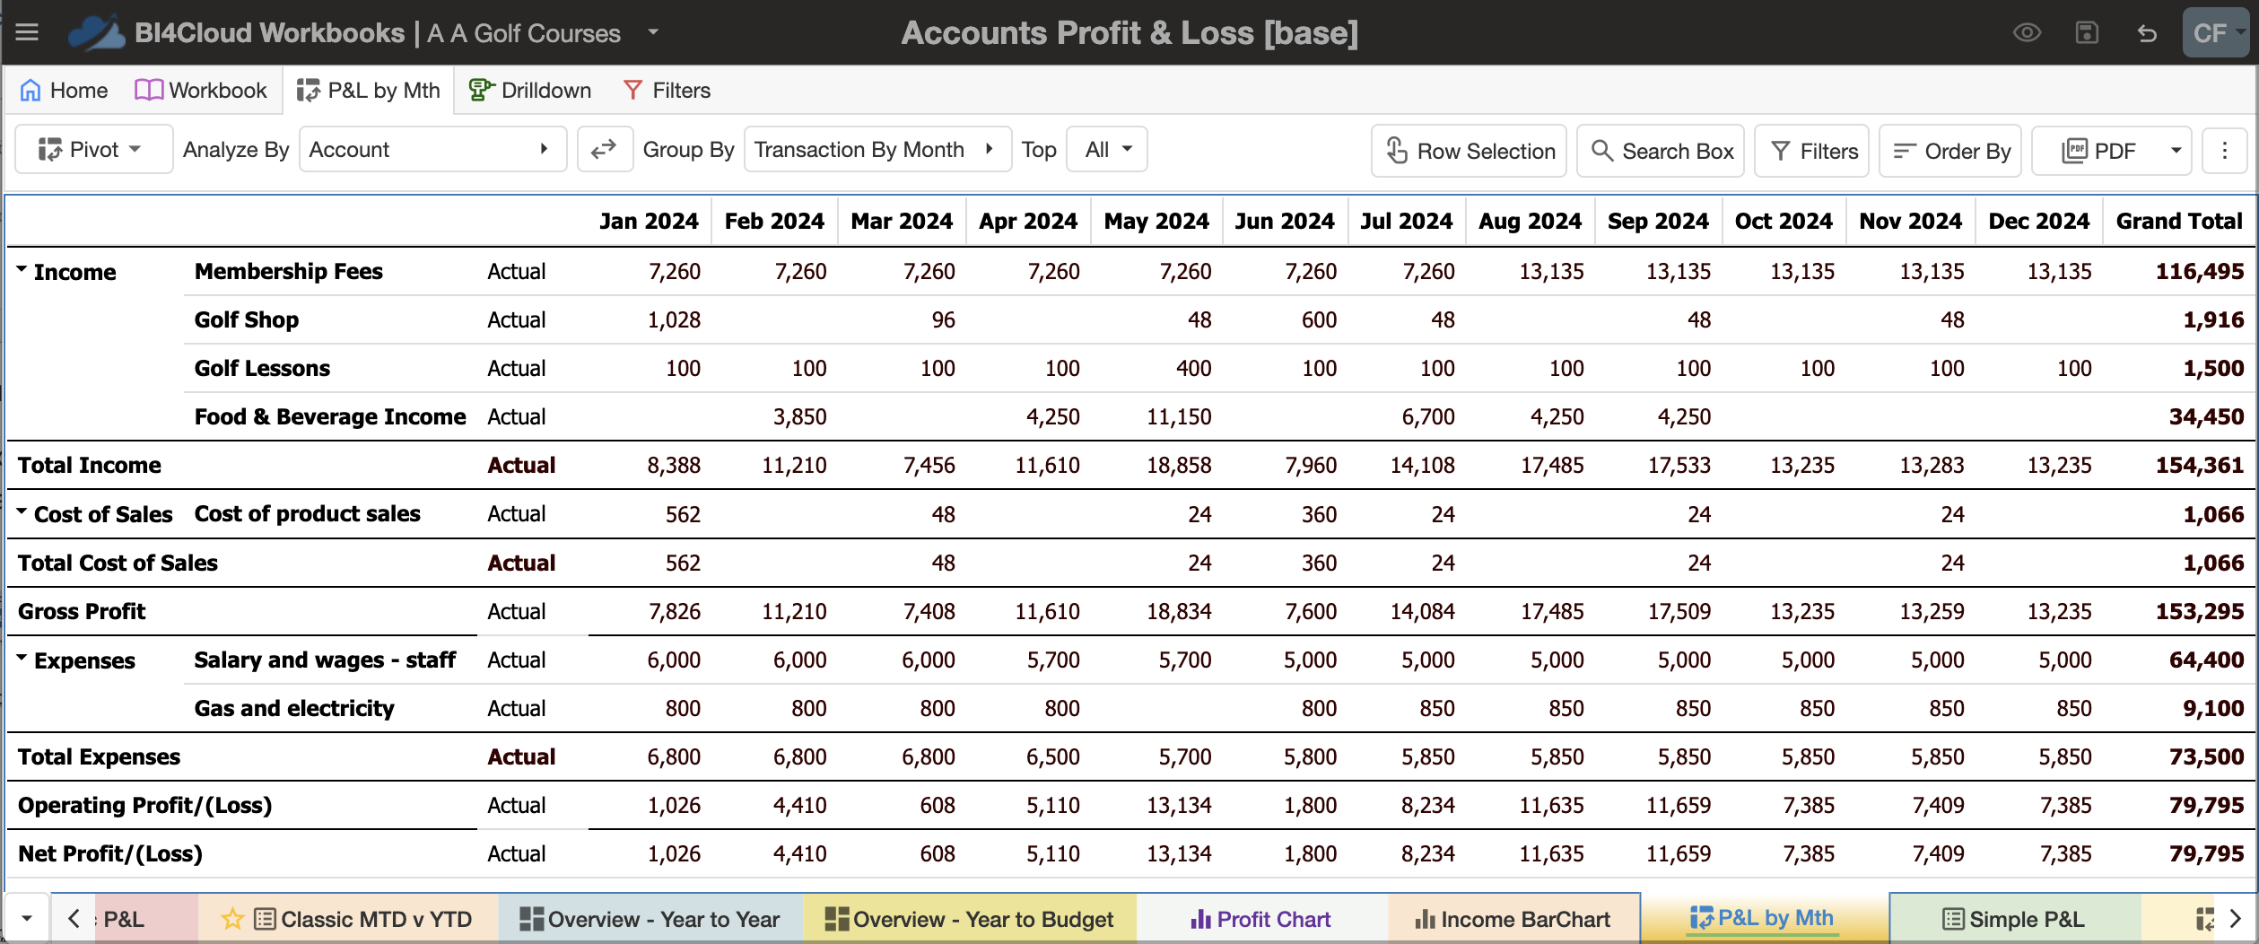Open Overview - Year to Year sheet
This screenshot has height=944, width=2259.
coord(650,920)
